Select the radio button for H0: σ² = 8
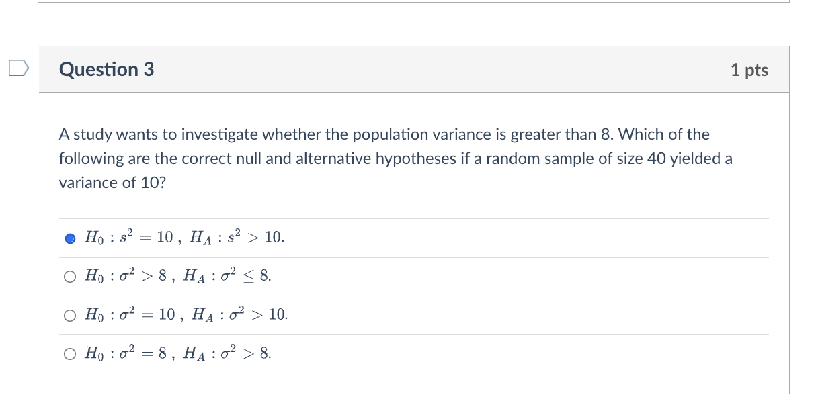This screenshot has height=405, width=816. coord(71,354)
